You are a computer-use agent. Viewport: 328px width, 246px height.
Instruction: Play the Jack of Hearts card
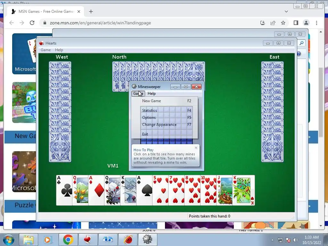225,190
